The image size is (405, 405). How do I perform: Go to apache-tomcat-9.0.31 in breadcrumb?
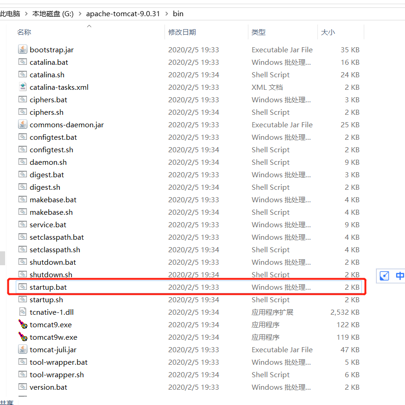pos(123,14)
